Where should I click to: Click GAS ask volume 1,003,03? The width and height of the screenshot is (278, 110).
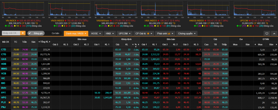155,59
